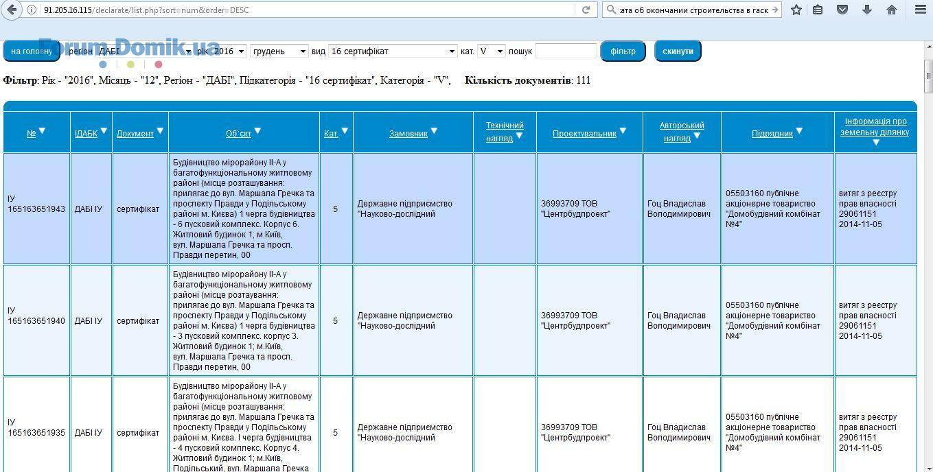The width and height of the screenshot is (933, 472).
Task: Click sort arrow under Інформація про земельну ділянку
Action: [x=876, y=142]
